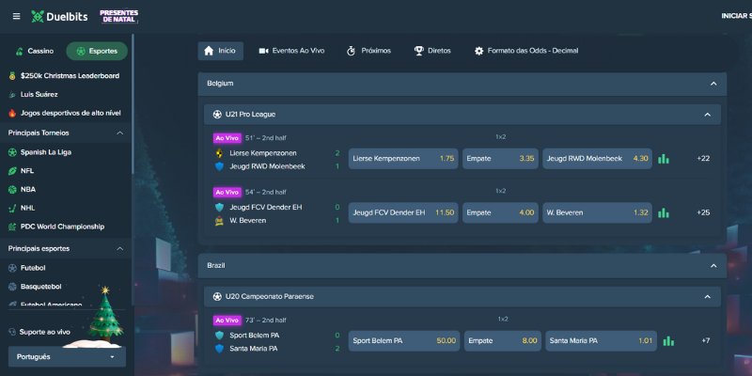Click the fire icon for Jogos desportivos

[x=12, y=113]
